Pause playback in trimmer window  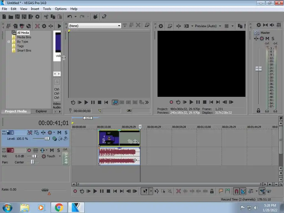[93, 102]
